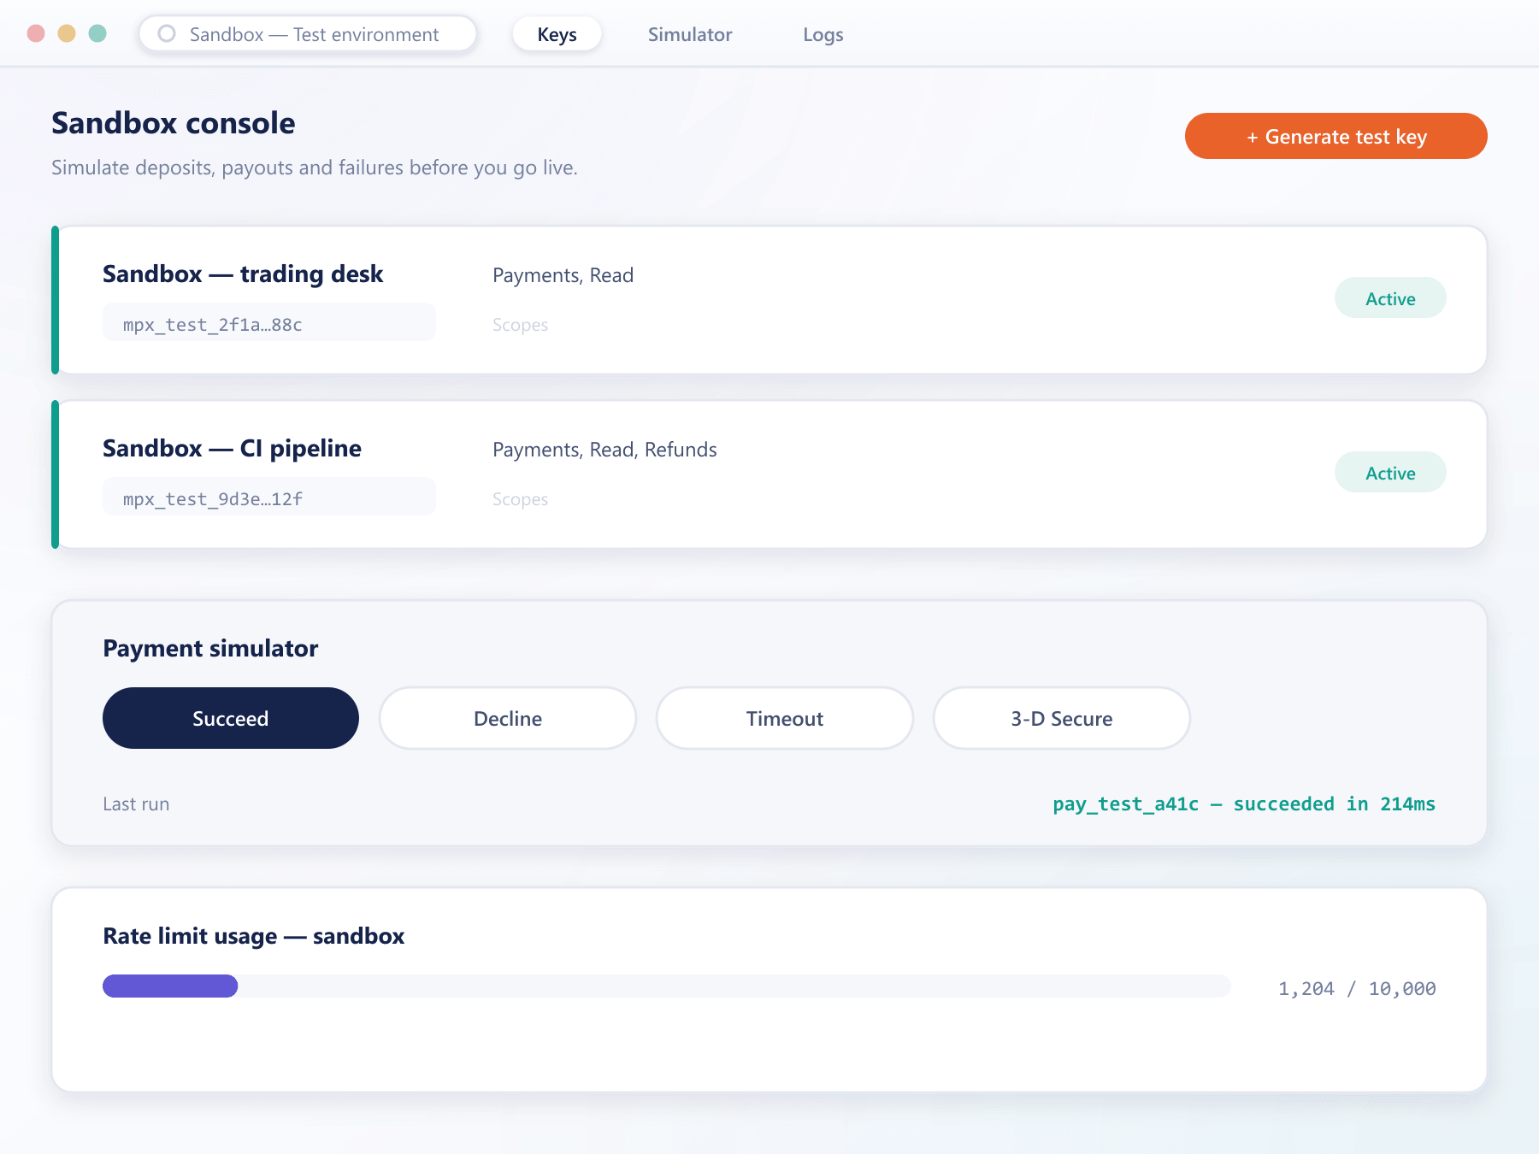This screenshot has height=1154, width=1539.
Task: Click the mpx_test_2f1a…88c key field
Action: (269, 323)
